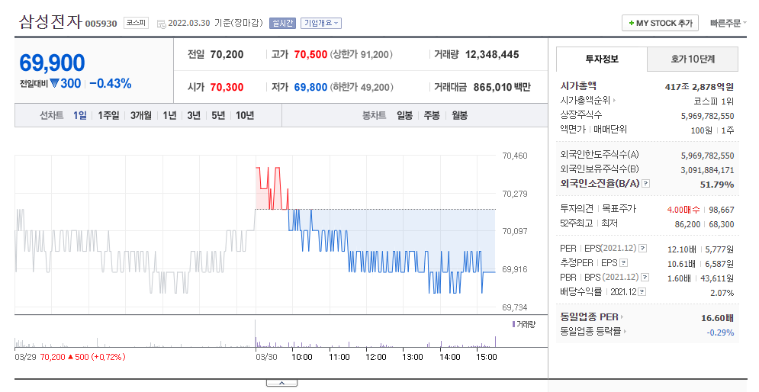
Task: Click the 52주최고 label
Action: click(x=577, y=223)
